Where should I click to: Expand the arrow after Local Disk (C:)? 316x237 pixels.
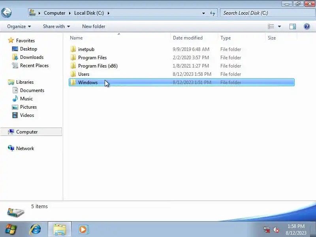[x=108, y=13]
